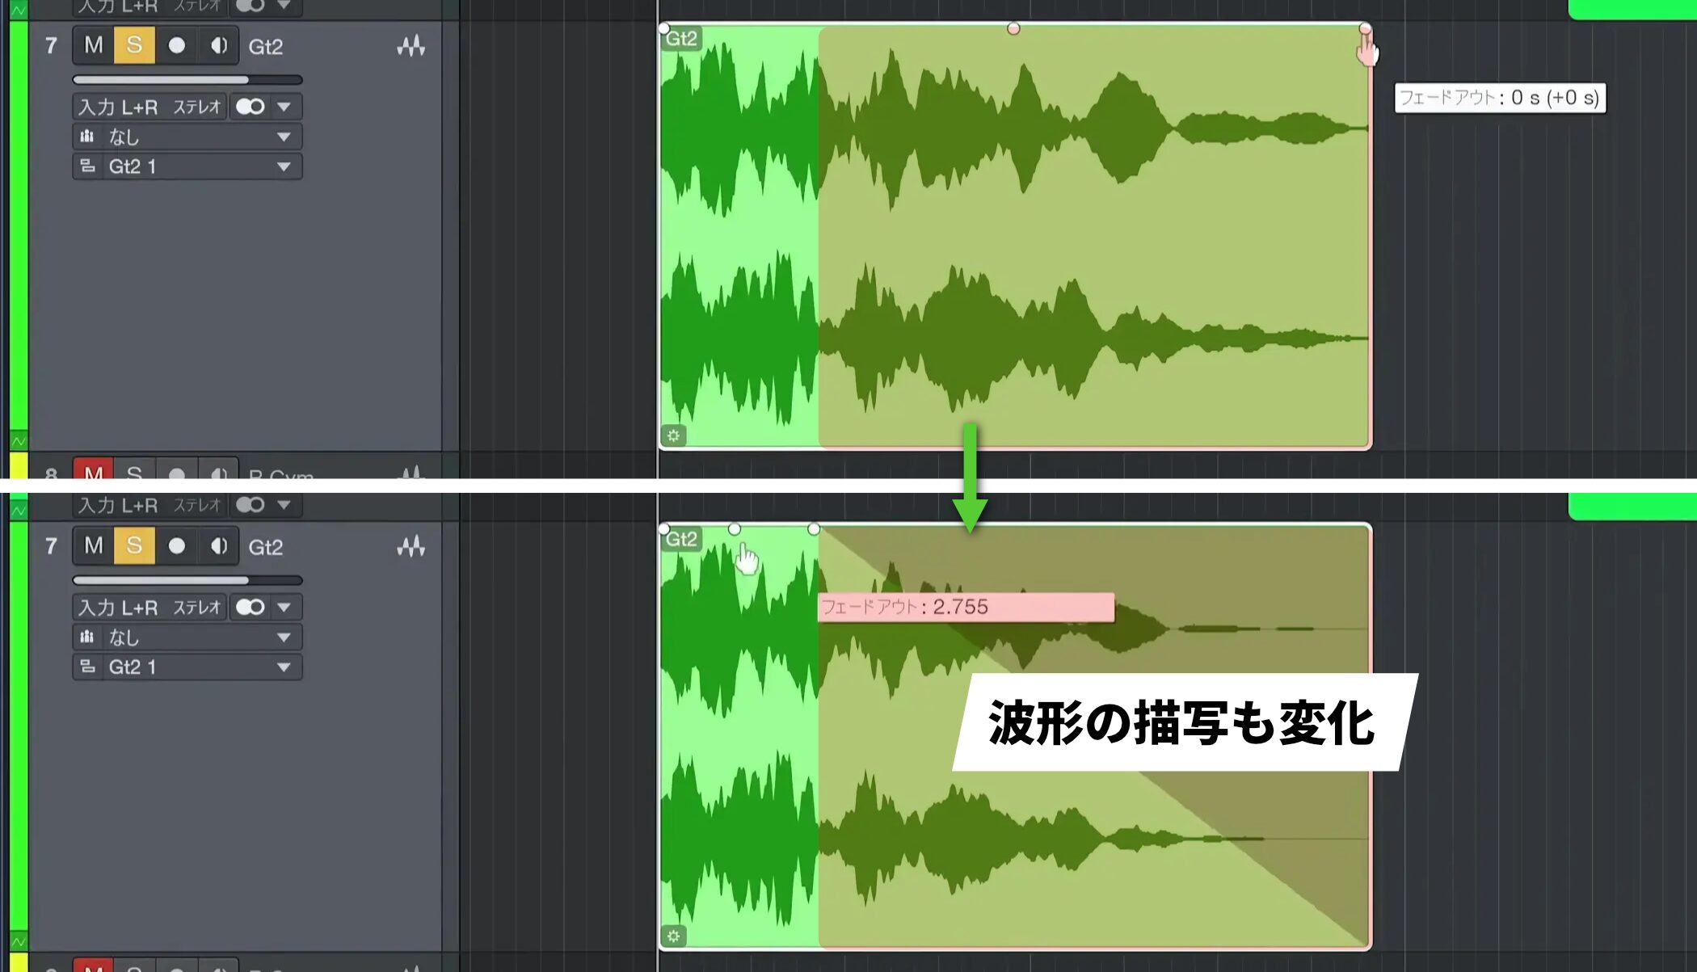Open the なし effect dropdown in upper track
The height and width of the screenshot is (972, 1697).
(x=187, y=137)
